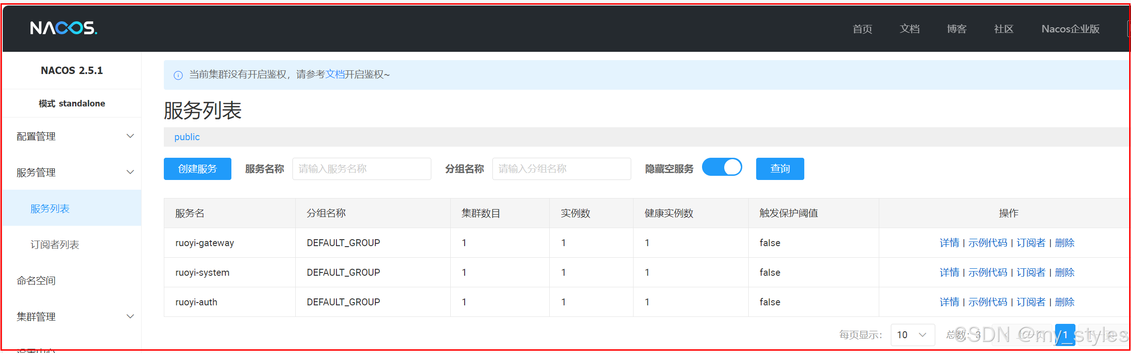This screenshot has height=353, width=1131.
Task: Open 文档 in the top navigation
Action: tap(909, 29)
